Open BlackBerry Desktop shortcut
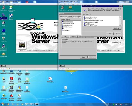The image size is (132, 106). pyautogui.click(x=11, y=89)
